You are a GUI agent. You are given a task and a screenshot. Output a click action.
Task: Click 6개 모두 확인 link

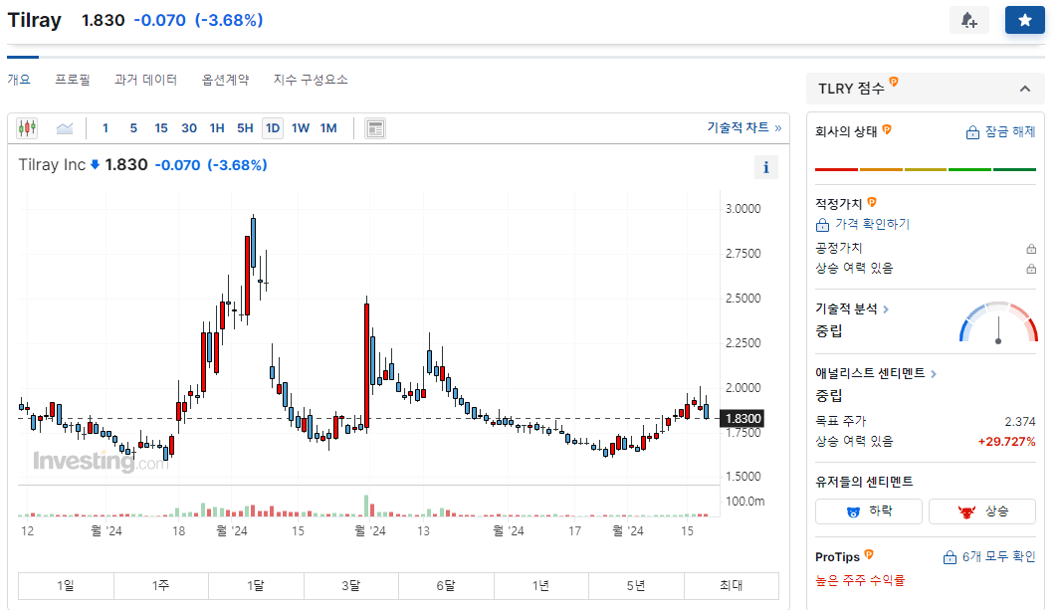[989, 556]
